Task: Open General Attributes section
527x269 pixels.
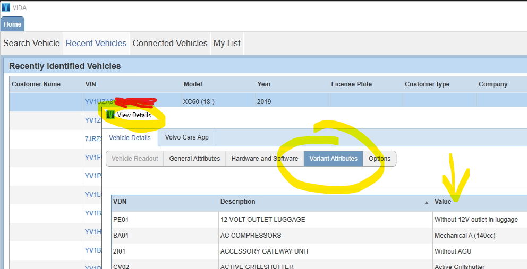Action: coord(194,159)
